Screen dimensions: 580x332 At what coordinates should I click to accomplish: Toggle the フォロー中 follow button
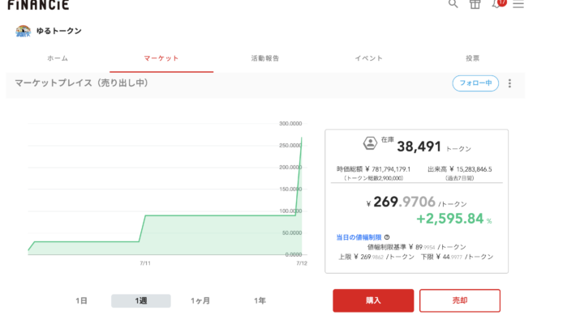(475, 83)
